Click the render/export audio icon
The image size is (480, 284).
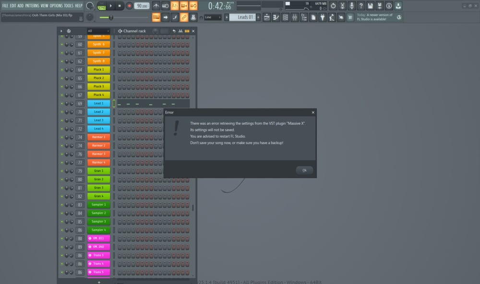(x=380, y=6)
